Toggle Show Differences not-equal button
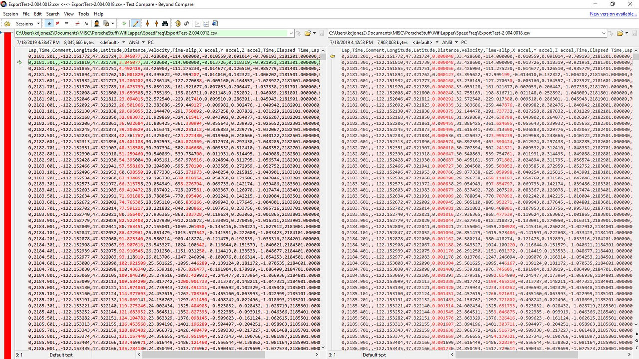 pos(58,23)
